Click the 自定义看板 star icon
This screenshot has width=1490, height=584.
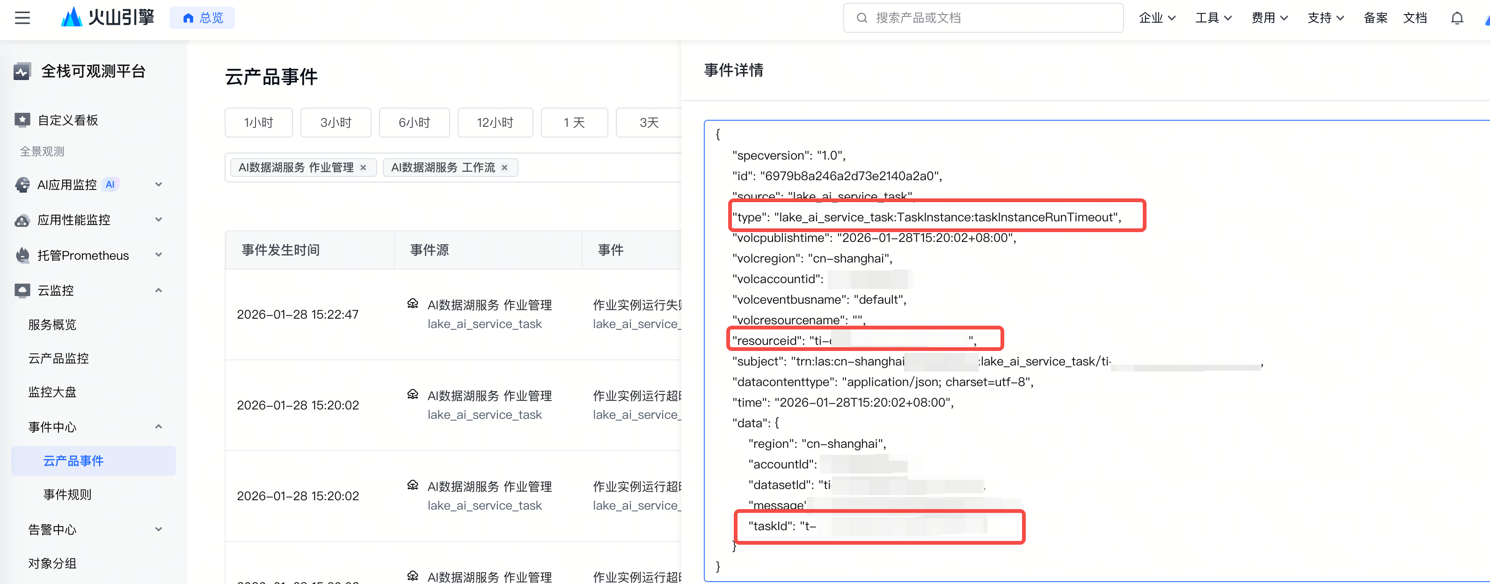(x=22, y=120)
